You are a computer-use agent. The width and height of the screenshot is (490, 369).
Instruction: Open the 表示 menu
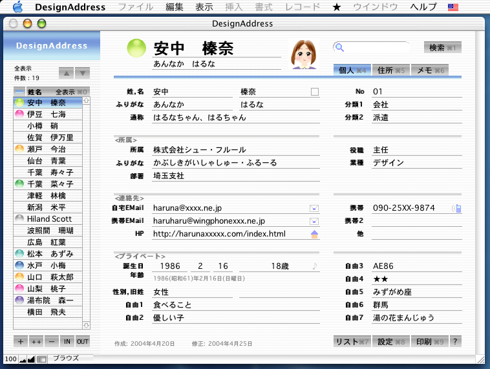click(x=204, y=7)
